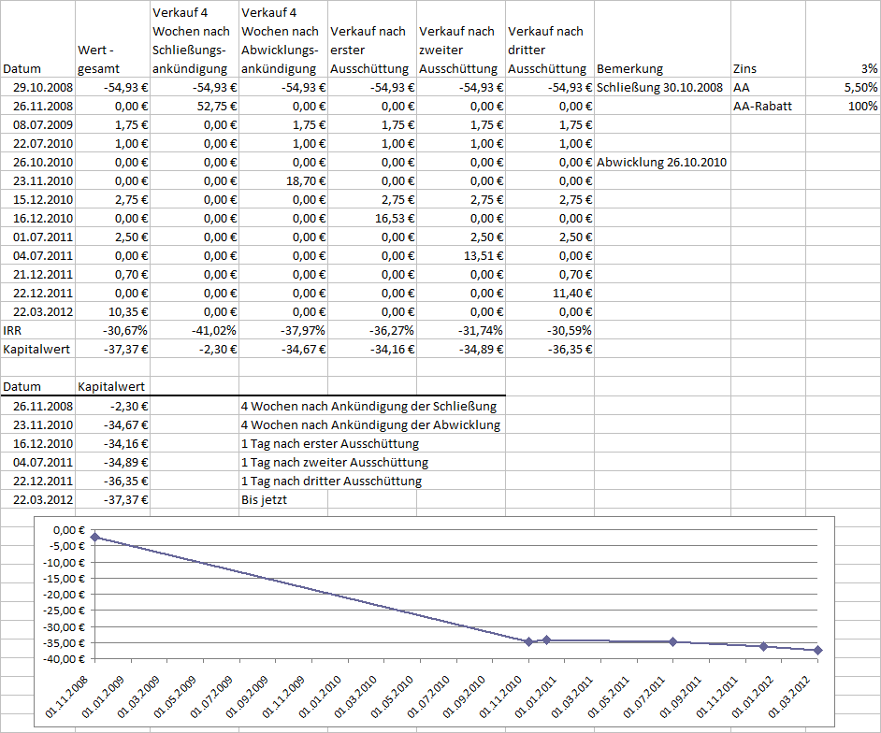Click '1 Tag nach erster Ausschüttung' cell
Image resolution: width=881 pixels, height=733 pixels.
pos(330,444)
